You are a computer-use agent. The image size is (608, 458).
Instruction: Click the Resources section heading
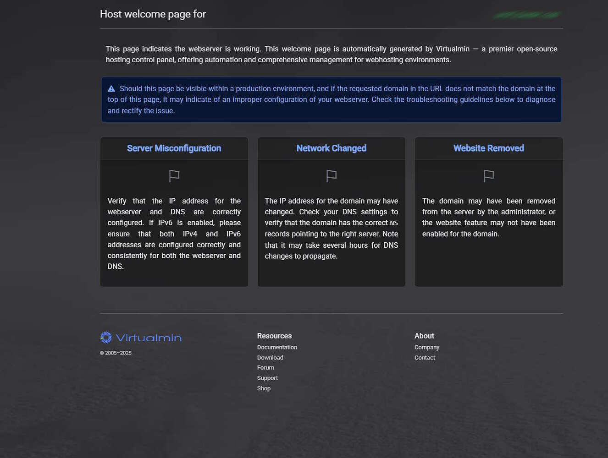(274, 336)
